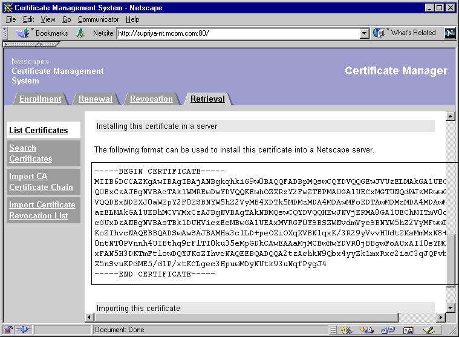Open the List Certificates link

click(38, 130)
